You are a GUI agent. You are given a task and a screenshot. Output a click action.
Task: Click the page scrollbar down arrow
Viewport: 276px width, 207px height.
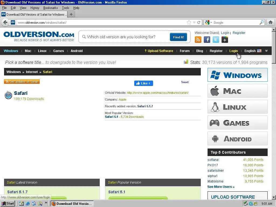click(x=274, y=197)
